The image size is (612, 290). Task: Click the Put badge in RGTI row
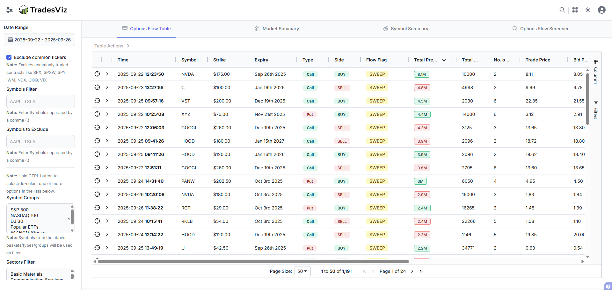point(310,208)
